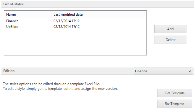The height and width of the screenshot is (110, 195).
Task: Click the template Excel File description line
Action: pyautogui.click(x=51, y=84)
